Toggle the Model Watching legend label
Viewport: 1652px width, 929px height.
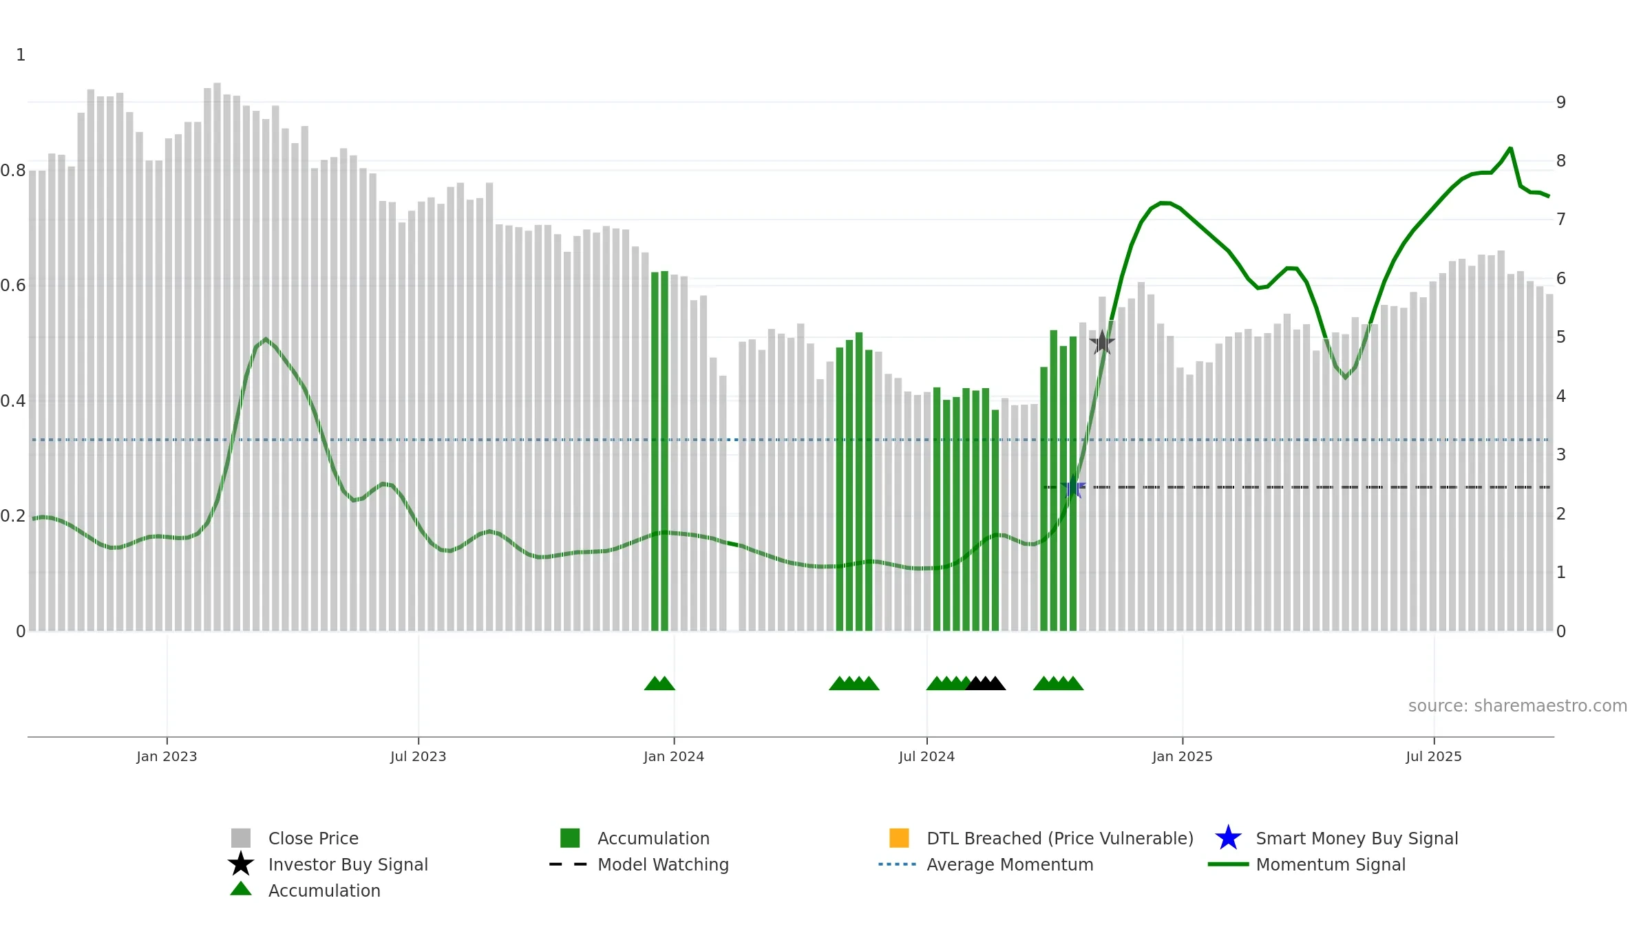(x=663, y=865)
